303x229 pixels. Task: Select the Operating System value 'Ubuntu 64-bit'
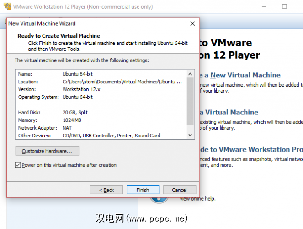tap(78, 97)
